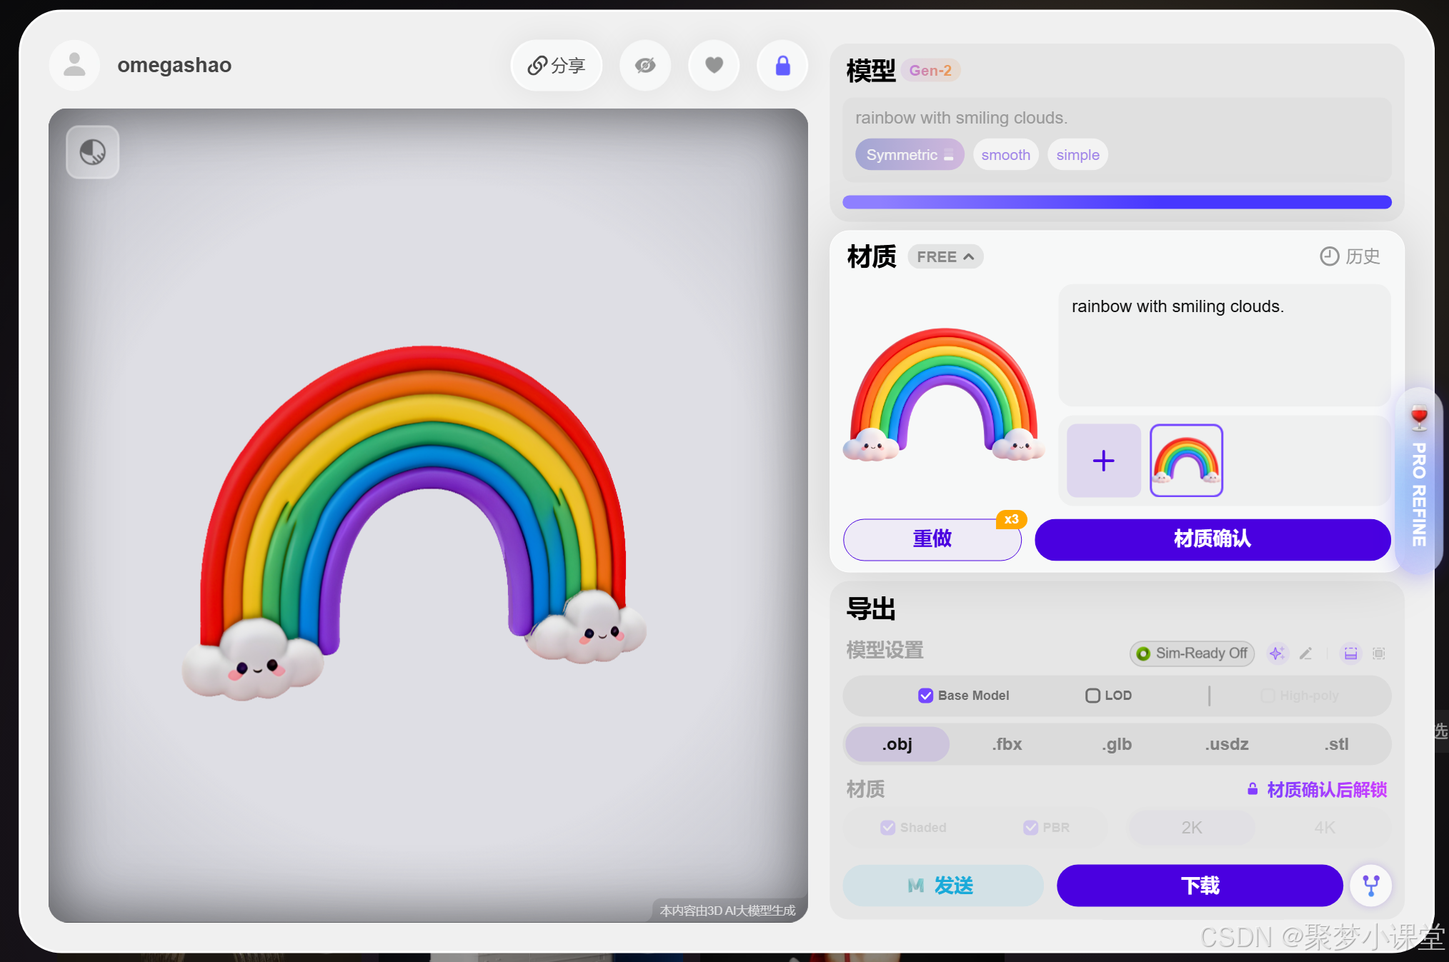Toggle the eye visibility button
Screen dimensions: 1449x962
click(645, 66)
